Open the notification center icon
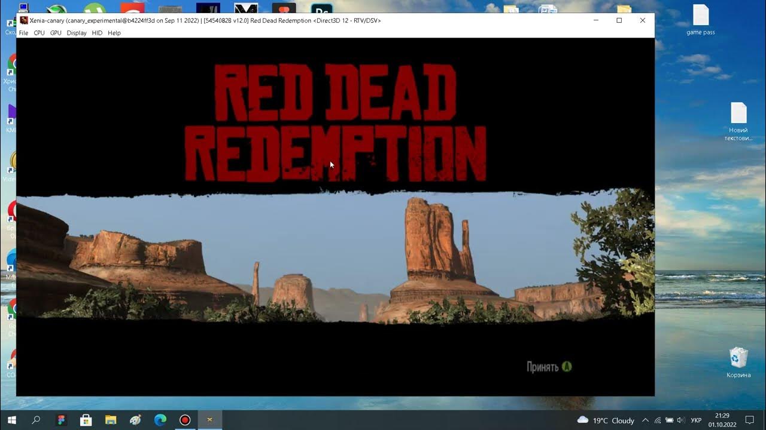The image size is (766, 430). 750,420
